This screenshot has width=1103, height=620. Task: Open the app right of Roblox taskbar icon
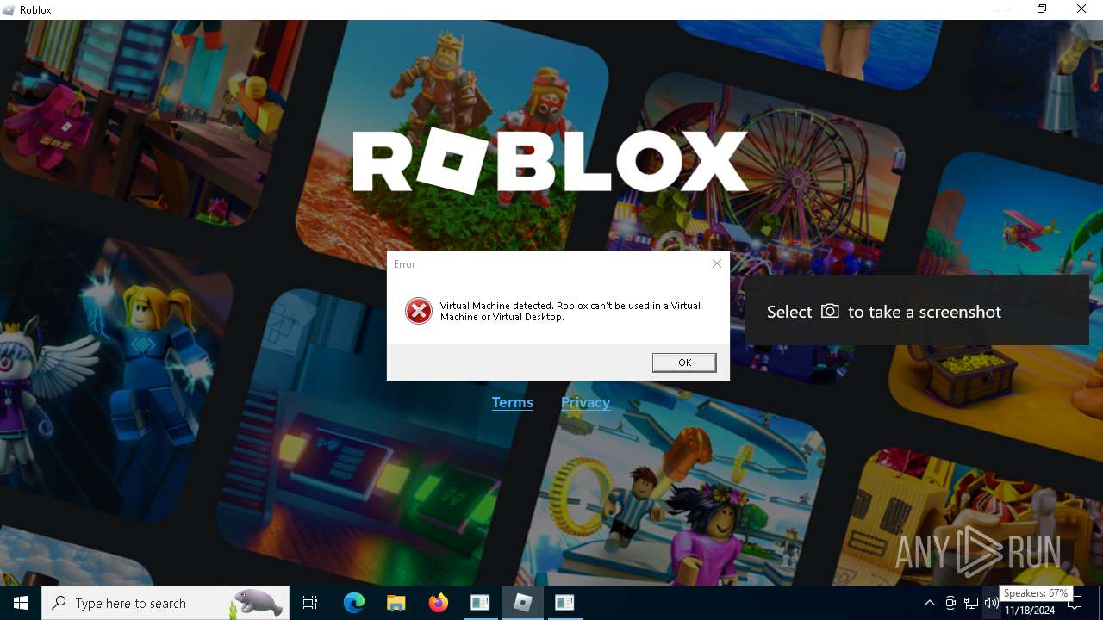pos(564,603)
